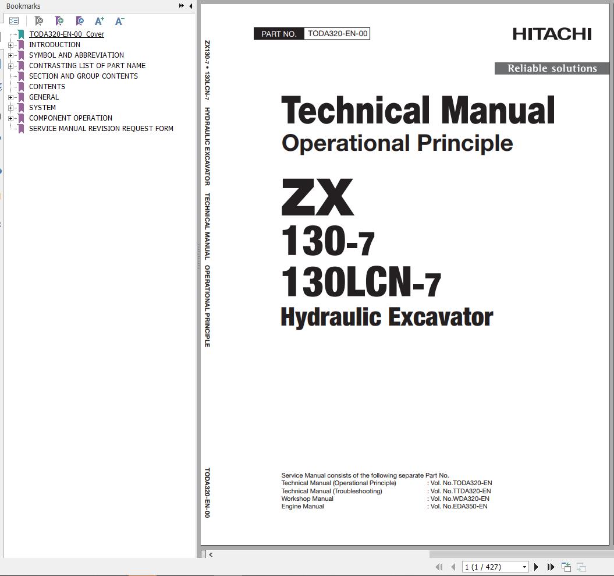Increase bookmark font size with A+

point(100,21)
